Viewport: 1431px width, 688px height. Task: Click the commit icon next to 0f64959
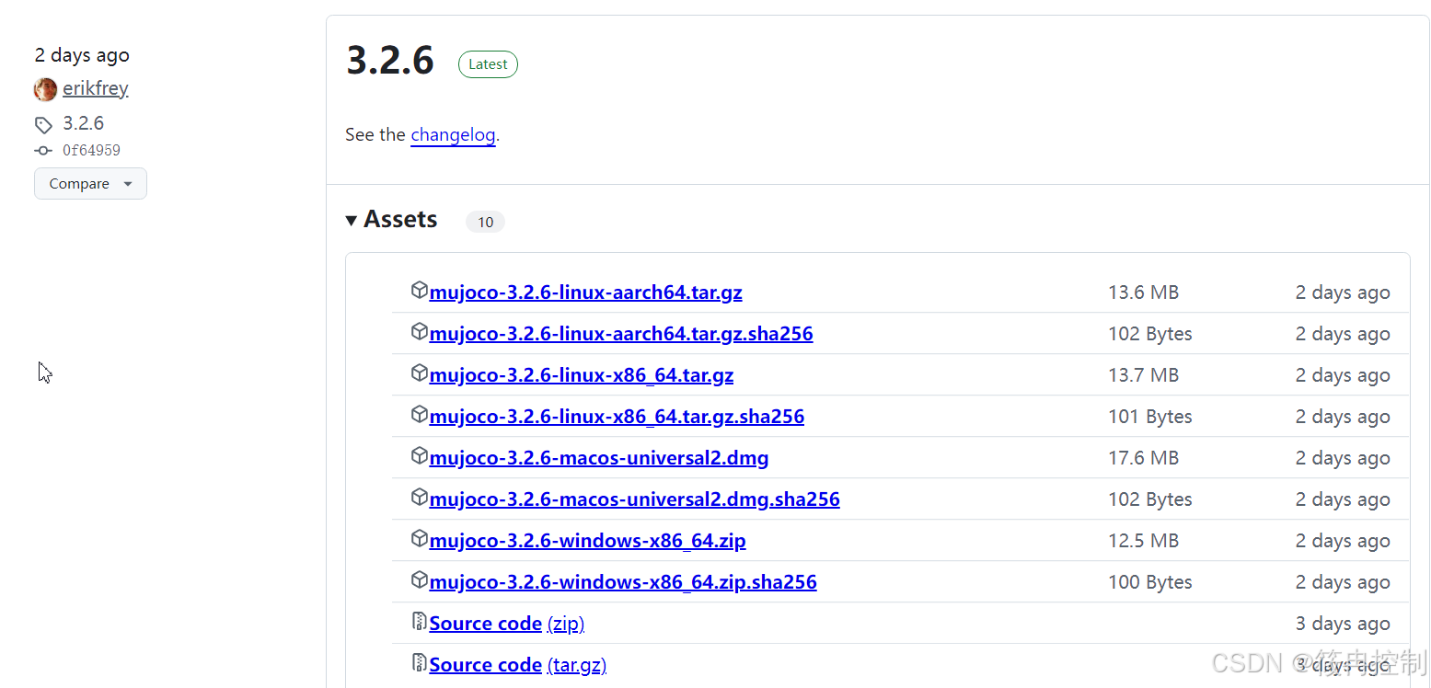point(43,151)
